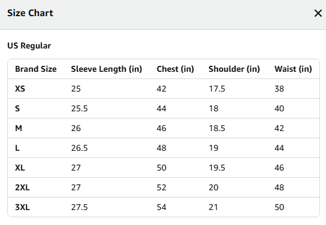The height and width of the screenshot is (225, 326).
Task: Select the 3XL size row label
Action: pyautogui.click(x=22, y=207)
